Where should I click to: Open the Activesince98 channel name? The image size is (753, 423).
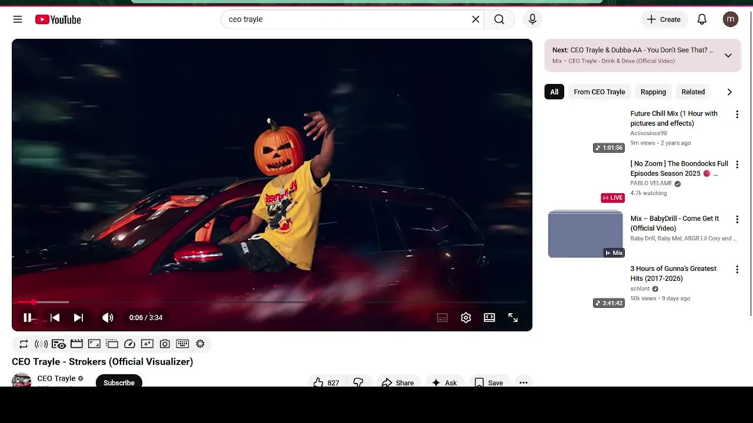pyautogui.click(x=649, y=133)
